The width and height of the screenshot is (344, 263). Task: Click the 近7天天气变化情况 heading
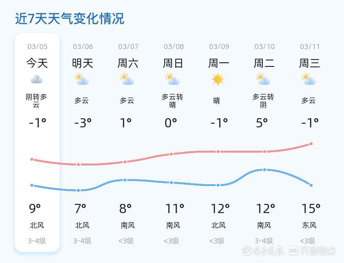[x=70, y=19]
